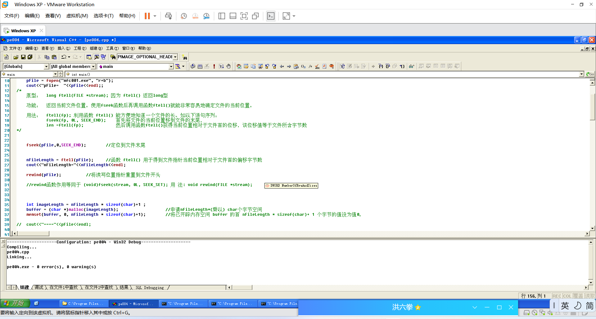596x319 pixels.
Task: Toggle the Output window icon
Action: click(x=96, y=57)
